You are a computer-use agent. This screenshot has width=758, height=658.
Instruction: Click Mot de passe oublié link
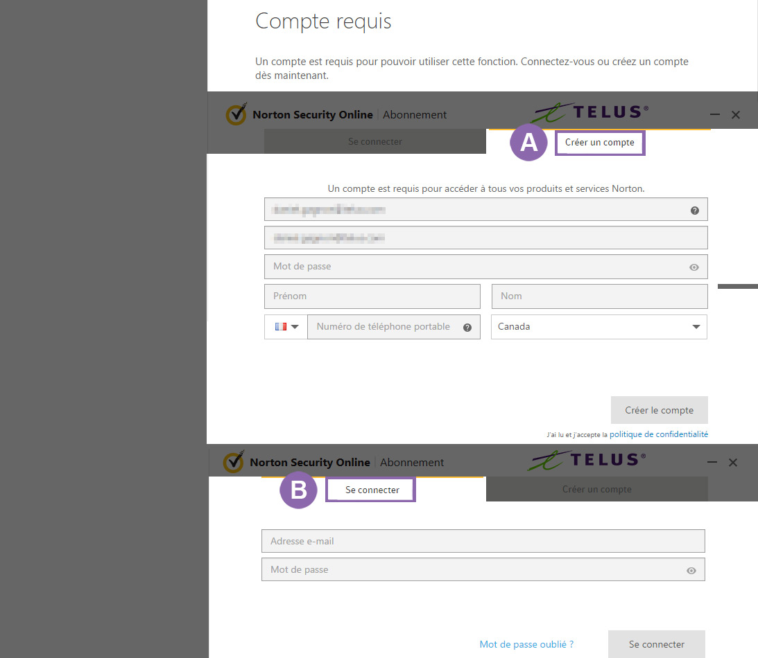(526, 644)
